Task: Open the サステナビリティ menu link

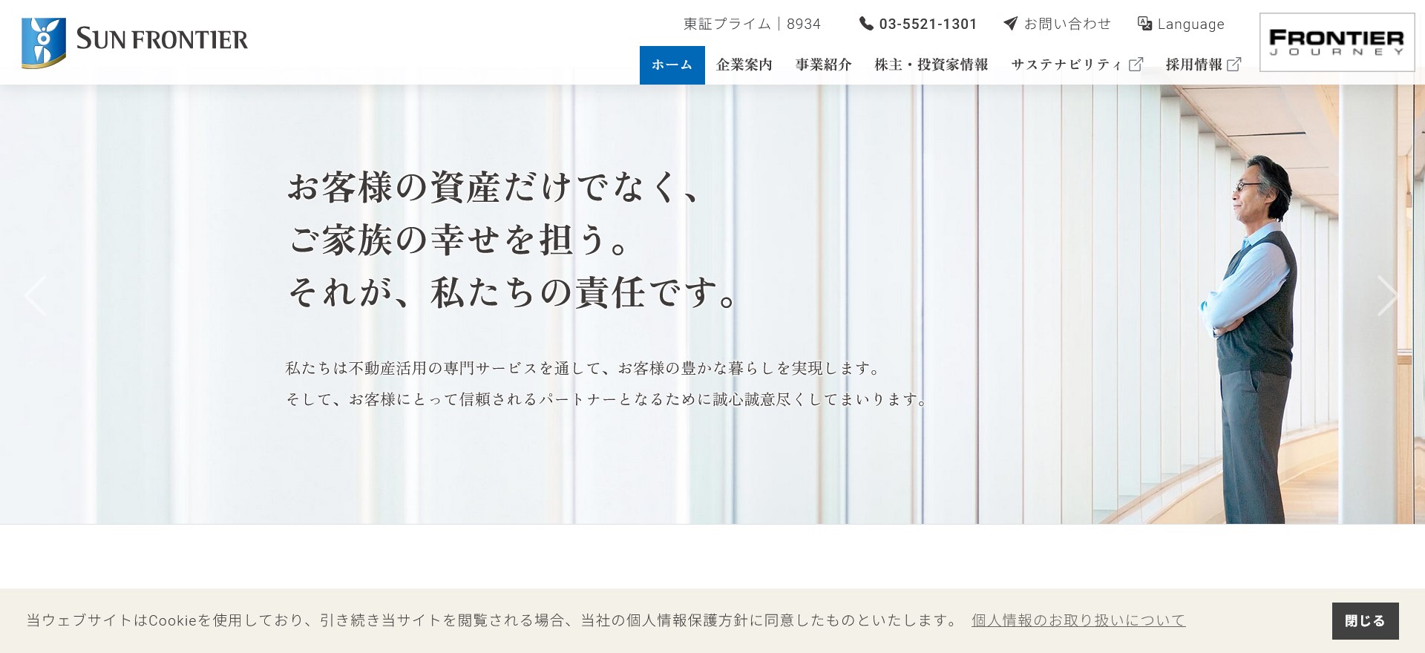Action: click(1067, 65)
